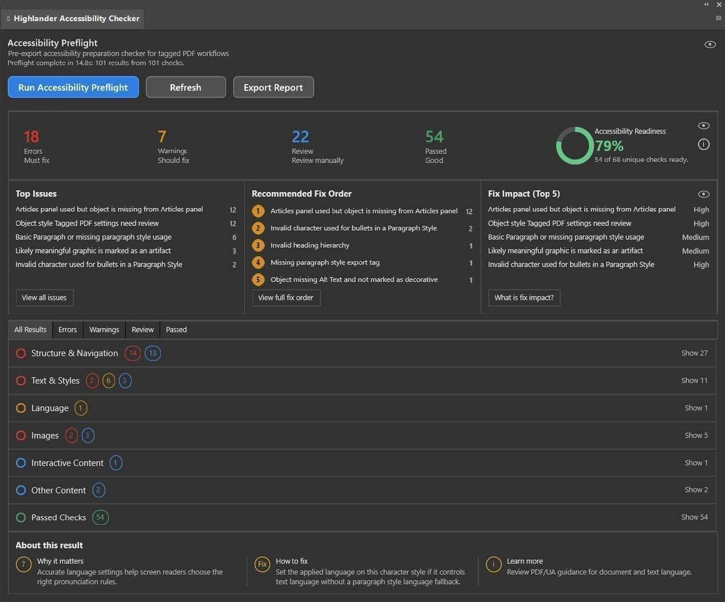This screenshot has height=602, width=725.
Task: Click Show 1 in the Language row
Action: [x=696, y=408]
